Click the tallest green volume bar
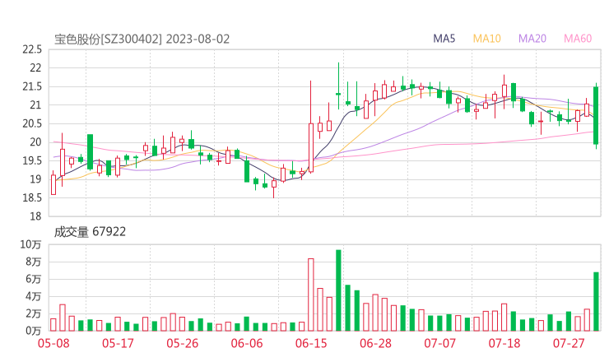Image resolution: width=609 pixels, height=362 pixels. click(338, 290)
